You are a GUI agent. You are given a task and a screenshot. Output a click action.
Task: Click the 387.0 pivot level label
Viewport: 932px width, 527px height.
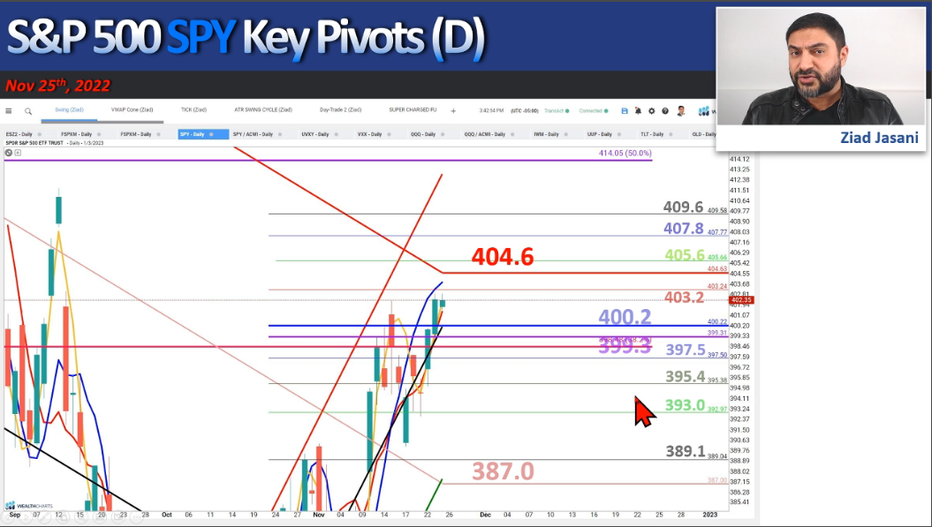tap(503, 471)
